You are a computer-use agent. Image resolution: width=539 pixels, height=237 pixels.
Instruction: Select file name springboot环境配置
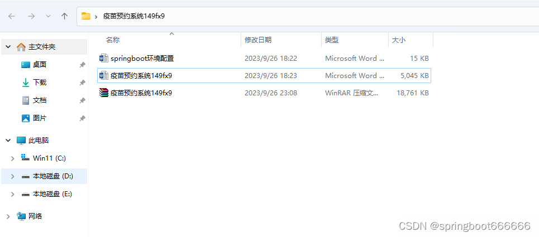(x=142, y=59)
